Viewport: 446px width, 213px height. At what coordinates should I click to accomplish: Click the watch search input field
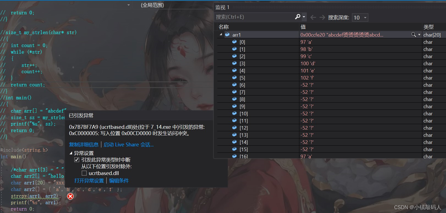tap(255, 17)
